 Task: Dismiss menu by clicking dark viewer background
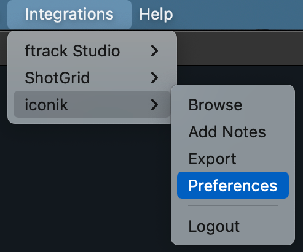[82, 184]
